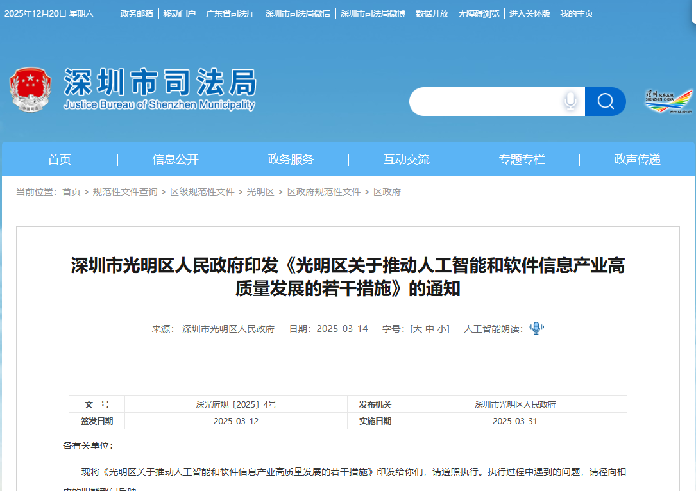
Task: Open the 信息公开 navigation menu
Action: pos(174,159)
